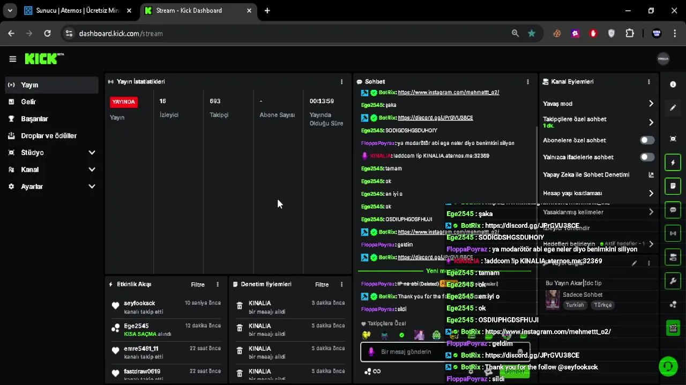
Task: Click the trash icon for KINALIA 3 dakika önce
Action: click(240, 306)
